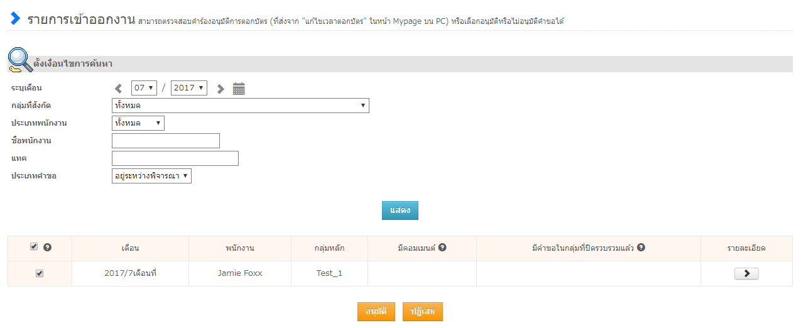Click the ปฏิเสธ reject button
The width and height of the screenshot is (811, 328).
pos(422,312)
